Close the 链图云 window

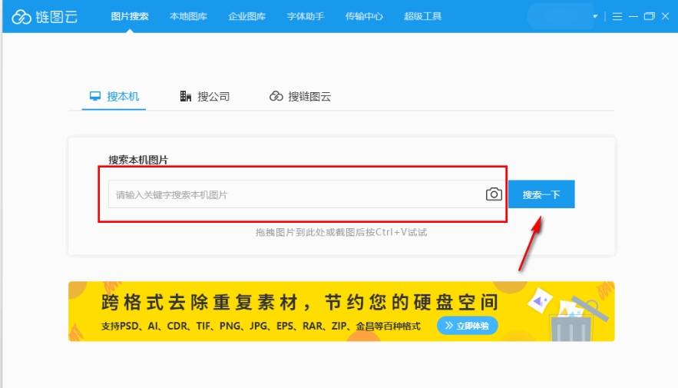(665, 16)
